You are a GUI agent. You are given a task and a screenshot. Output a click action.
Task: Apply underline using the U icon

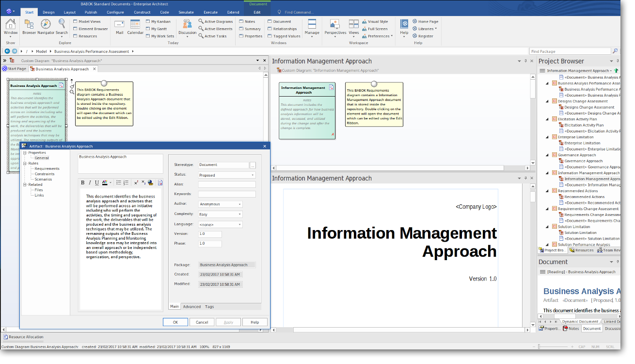(97, 183)
